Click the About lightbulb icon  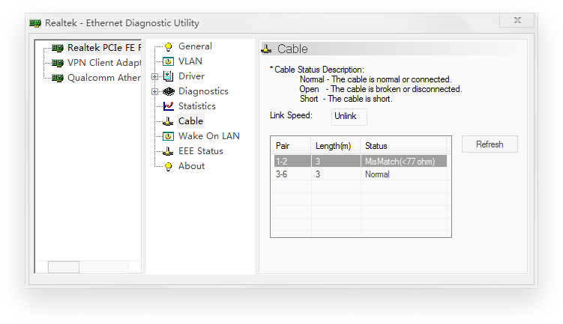(x=168, y=166)
